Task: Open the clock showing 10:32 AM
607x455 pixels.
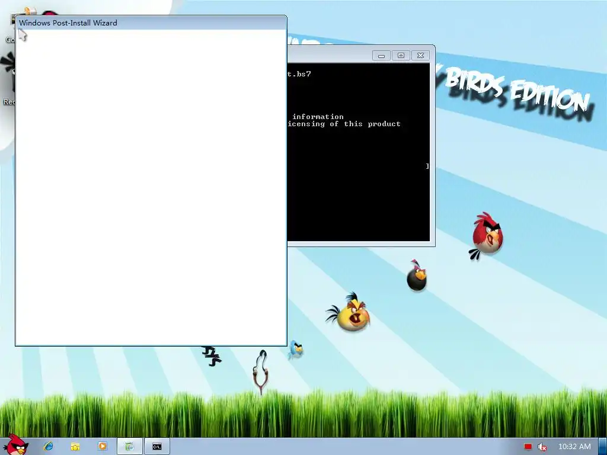Action: click(x=574, y=447)
